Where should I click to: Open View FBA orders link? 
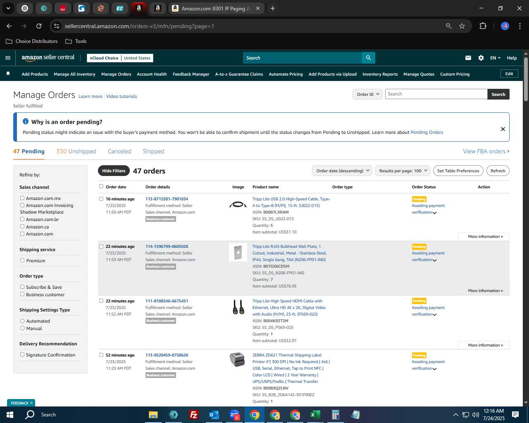[486, 151]
